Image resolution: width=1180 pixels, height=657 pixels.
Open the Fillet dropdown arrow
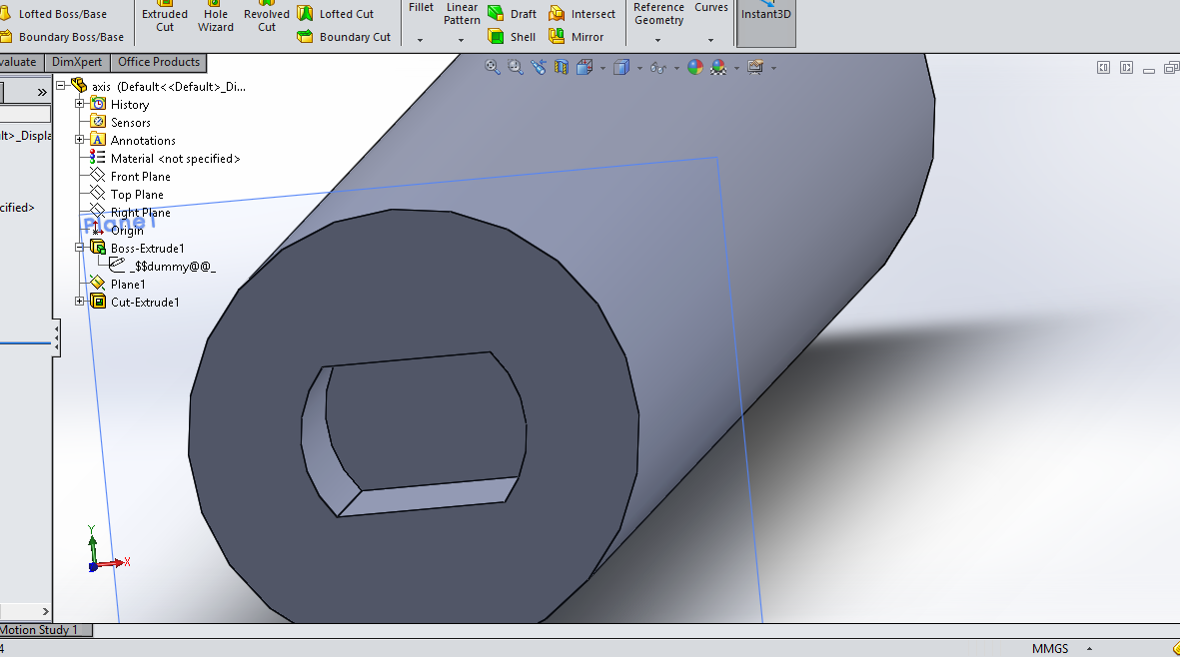click(x=420, y=40)
